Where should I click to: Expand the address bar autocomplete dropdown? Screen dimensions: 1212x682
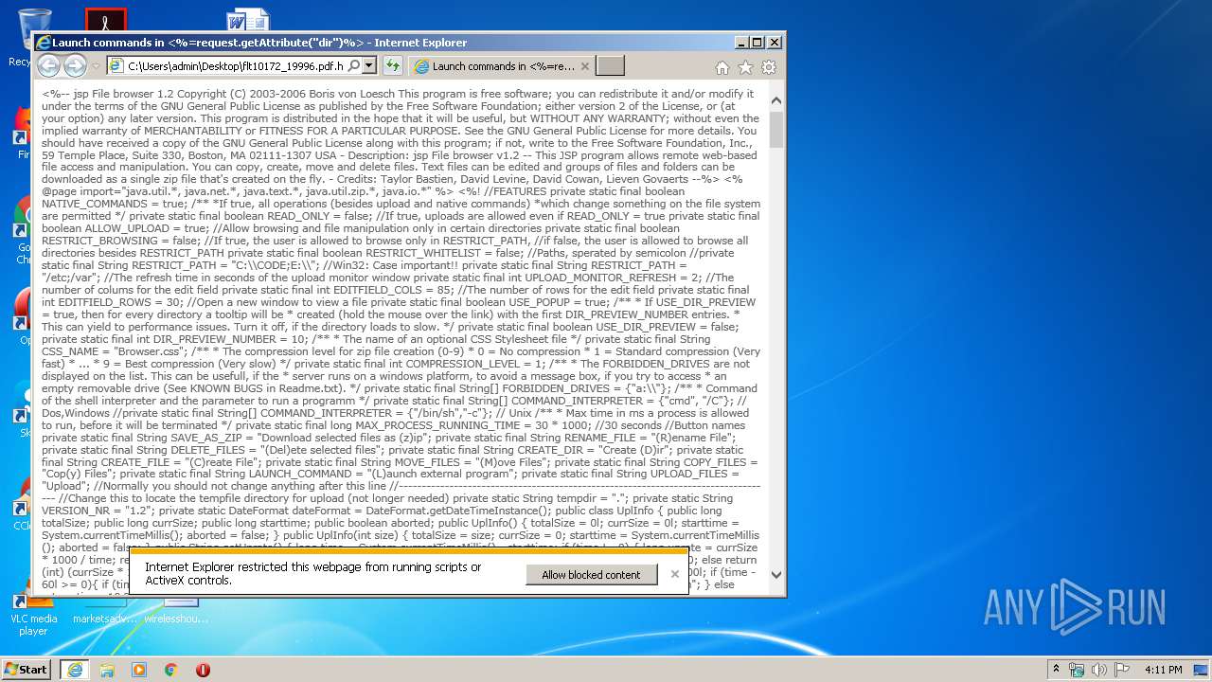[x=369, y=66]
